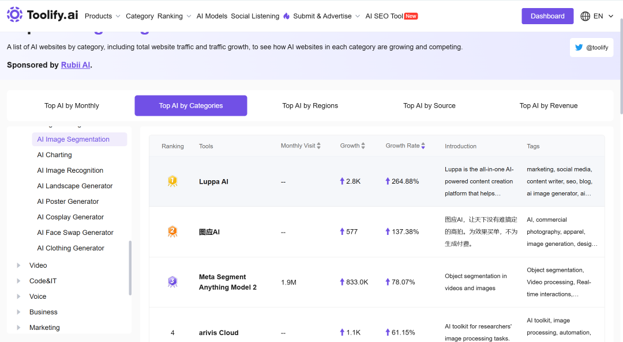Open the Luppa AI tool
The height and width of the screenshot is (342, 623).
pyautogui.click(x=214, y=182)
